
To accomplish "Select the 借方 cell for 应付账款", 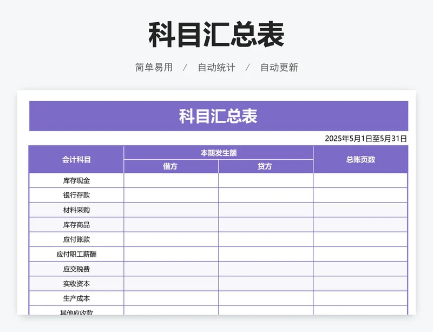I will coord(171,239).
